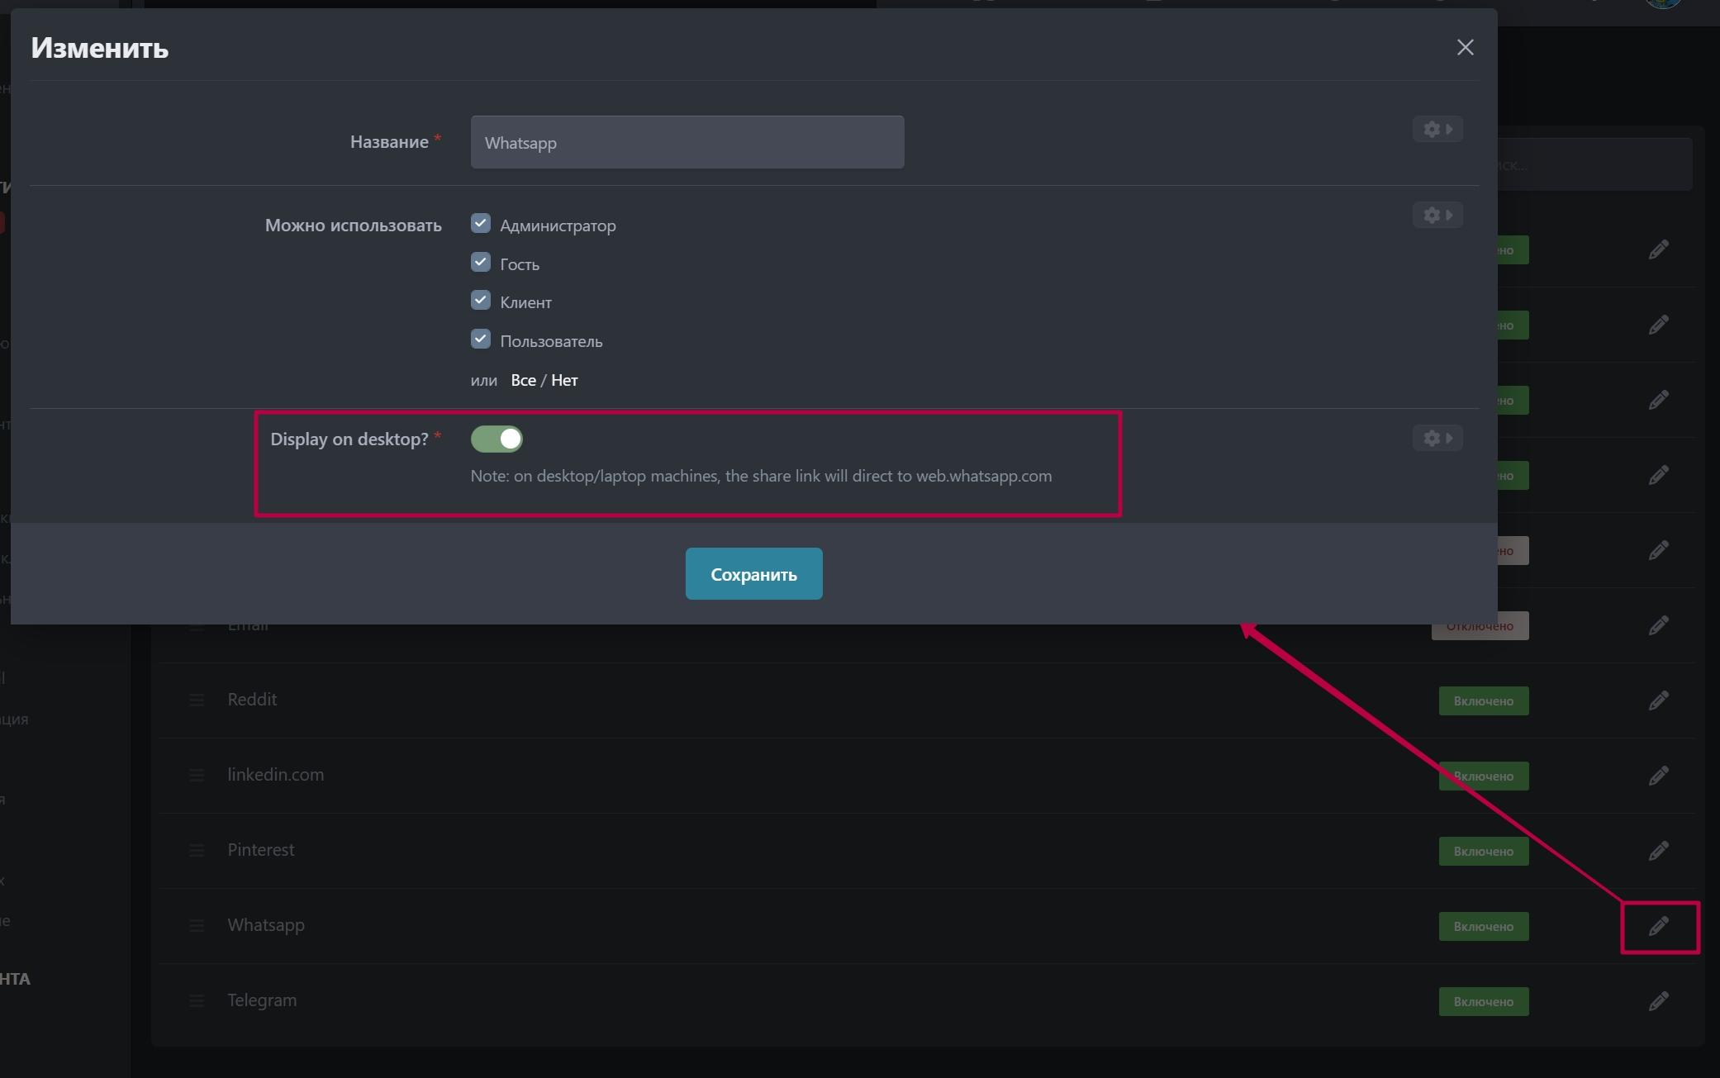This screenshot has height=1078, width=1720.
Task: Close the Изменить dialog with X
Action: pos(1465,47)
